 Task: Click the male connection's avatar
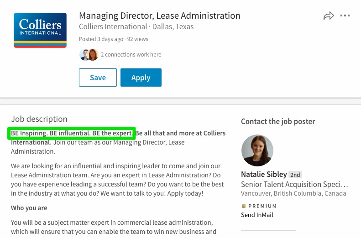tap(84, 55)
